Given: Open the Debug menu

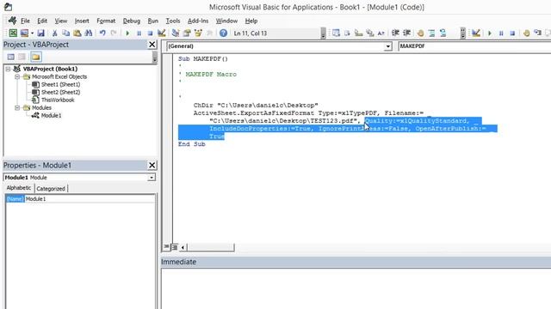Looking at the screenshot, I should (132, 21).
